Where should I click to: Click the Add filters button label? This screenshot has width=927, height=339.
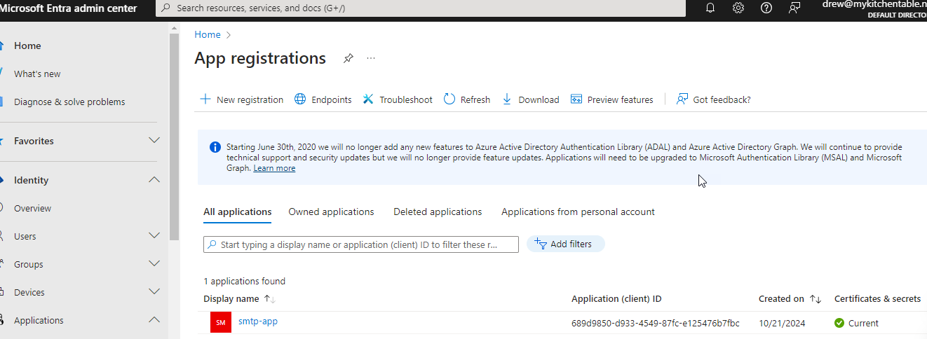[571, 244]
